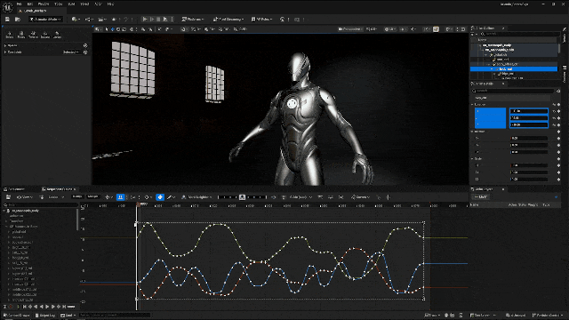Viewport: 569px width, 320px height.
Task: Switch to the Anim Outliner tab
Action: [x=485, y=28]
